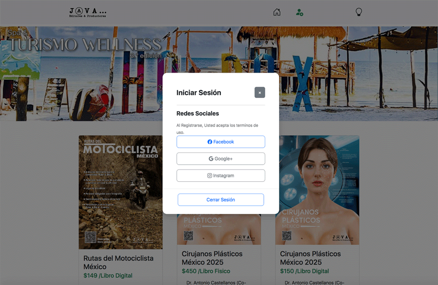Close the Iniciar Sesión dialog with X
This screenshot has height=285, width=438.
pyautogui.click(x=259, y=93)
